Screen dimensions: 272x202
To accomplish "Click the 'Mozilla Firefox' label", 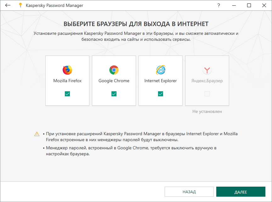I will pos(67,81).
